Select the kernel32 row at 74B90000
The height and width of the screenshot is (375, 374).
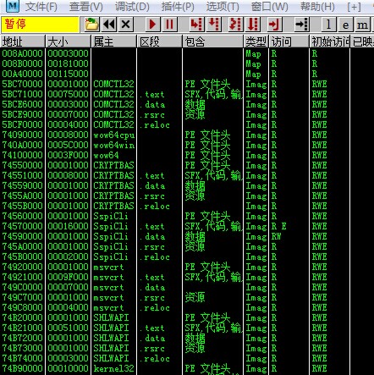tap(187, 368)
